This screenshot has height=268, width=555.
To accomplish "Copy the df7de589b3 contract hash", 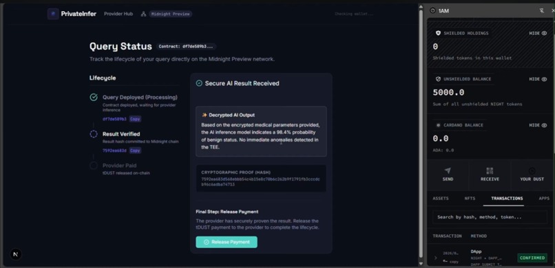I will (x=135, y=119).
